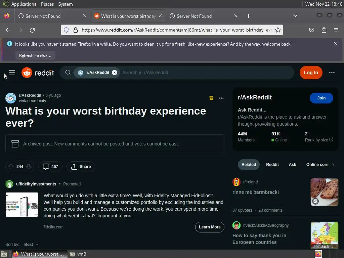Click the Reddit URL address bar

(x=177, y=30)
